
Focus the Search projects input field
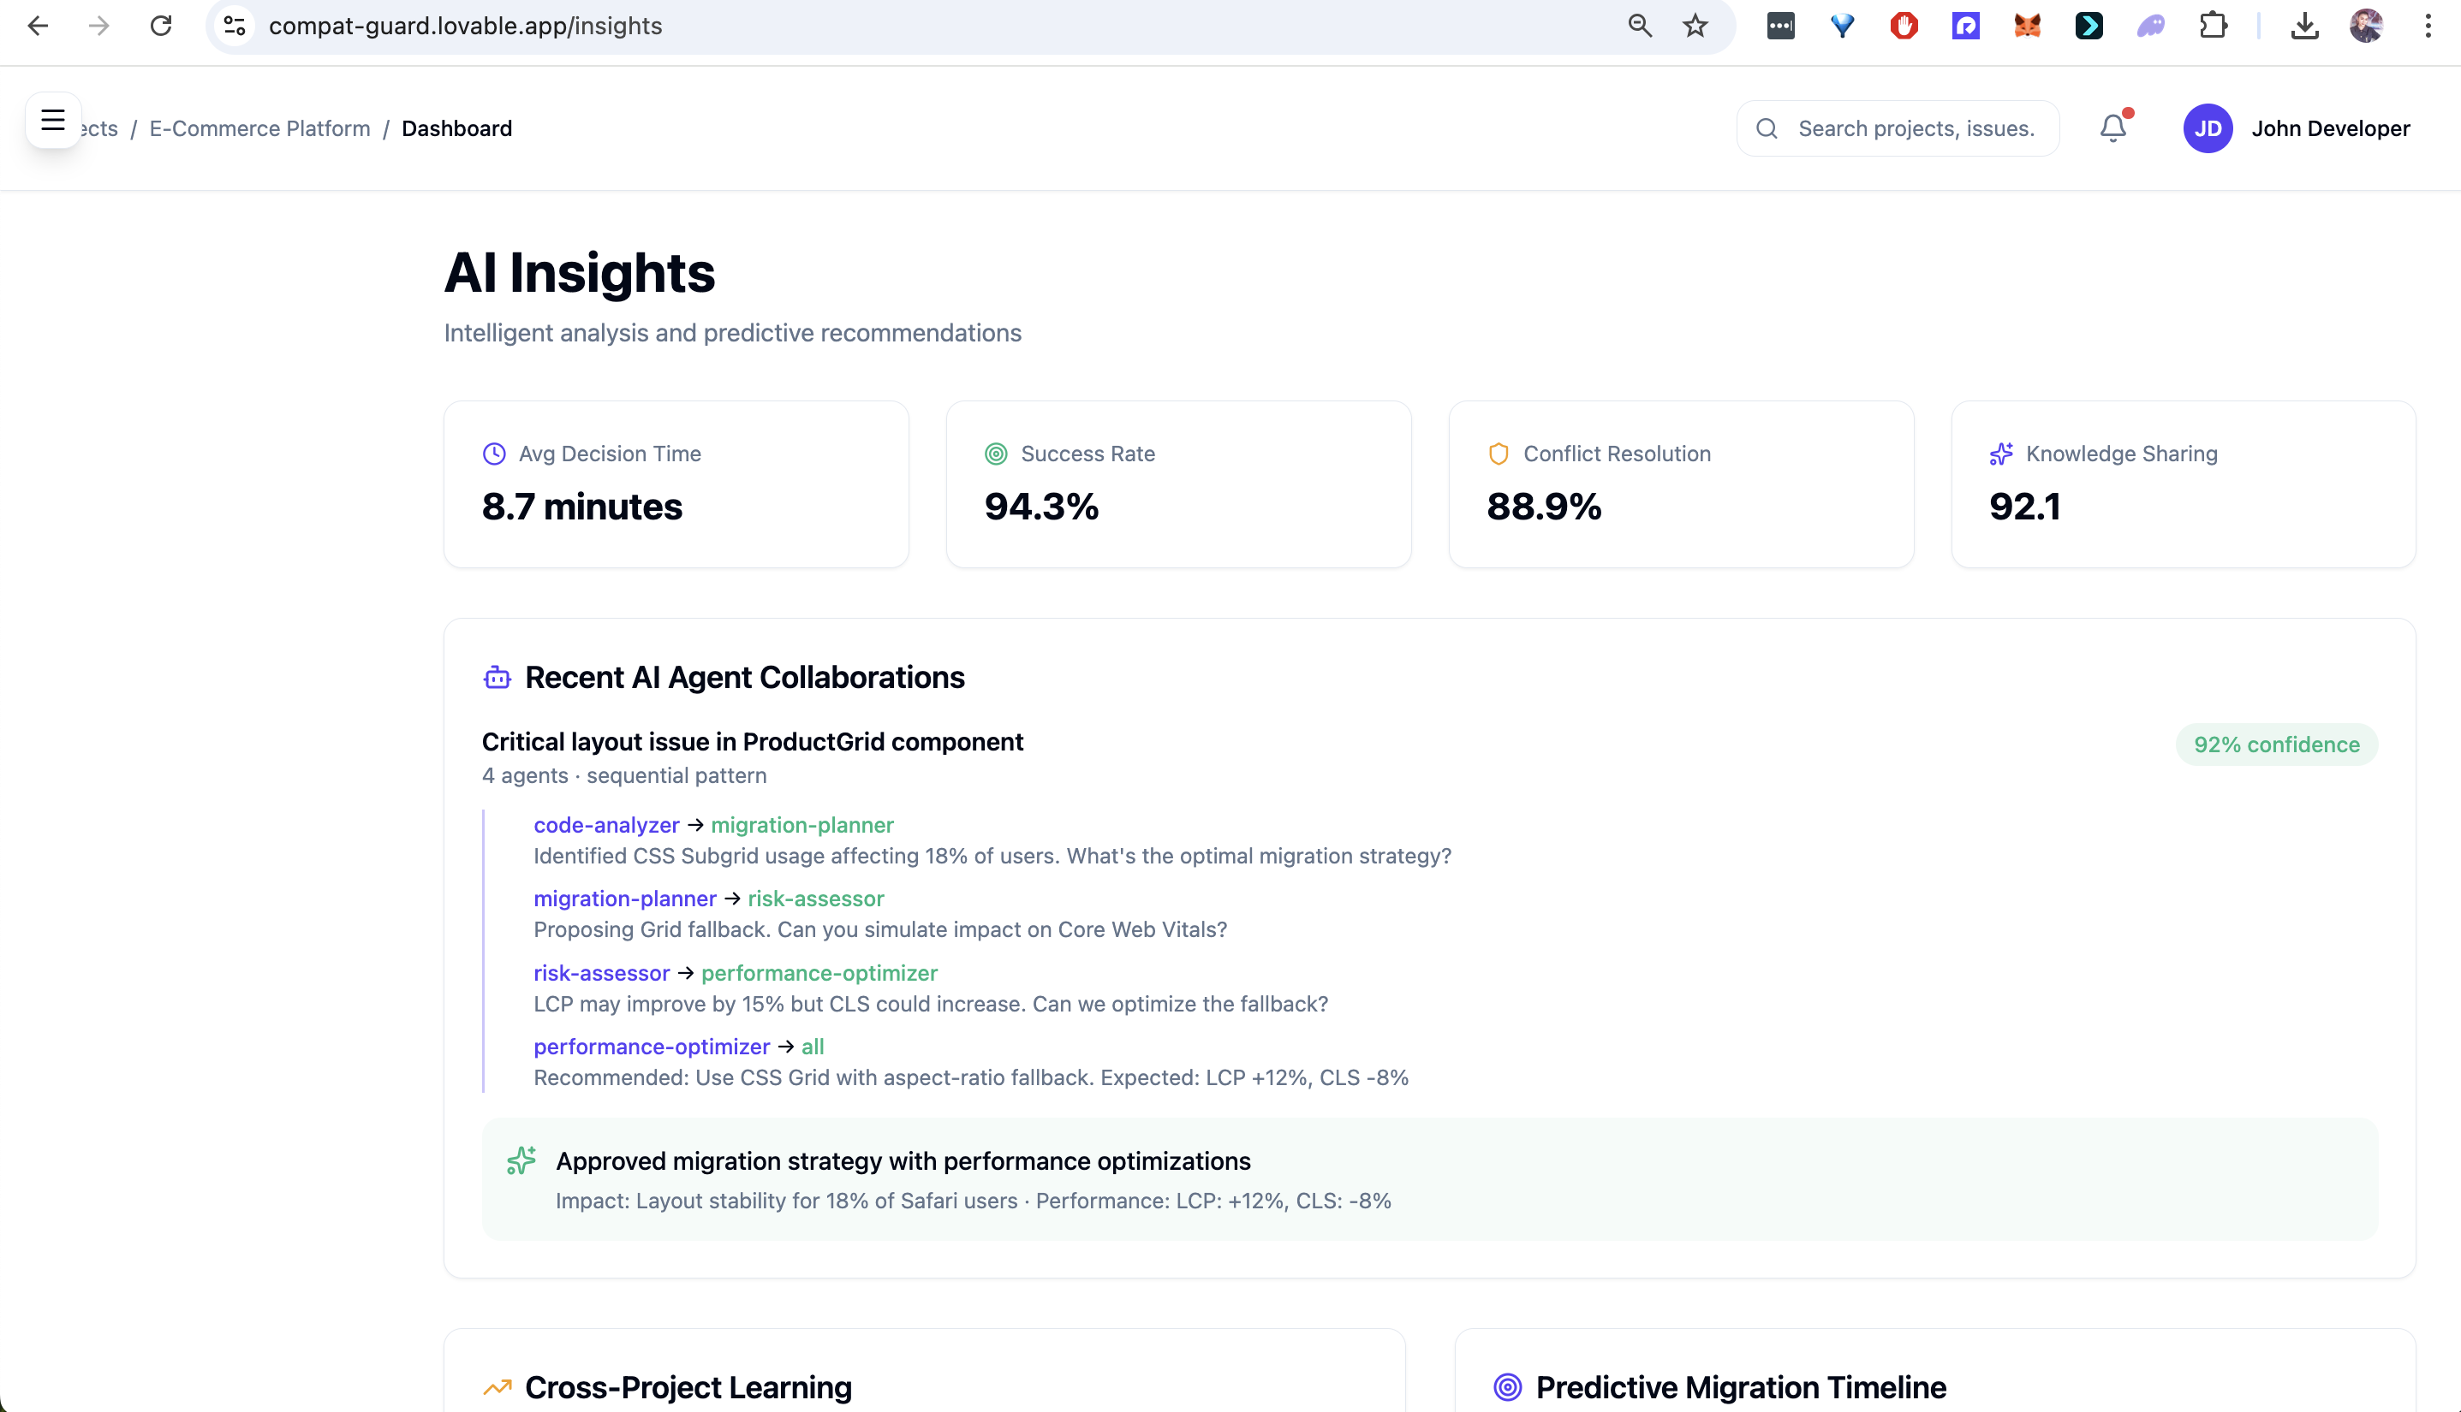[1915, 129]
